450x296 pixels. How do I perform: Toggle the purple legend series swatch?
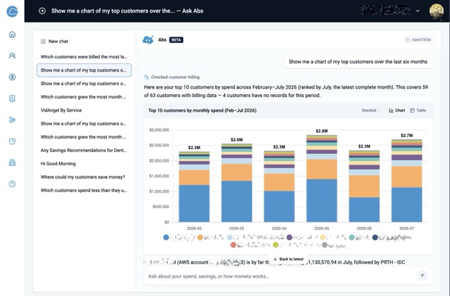pos(289,238)
